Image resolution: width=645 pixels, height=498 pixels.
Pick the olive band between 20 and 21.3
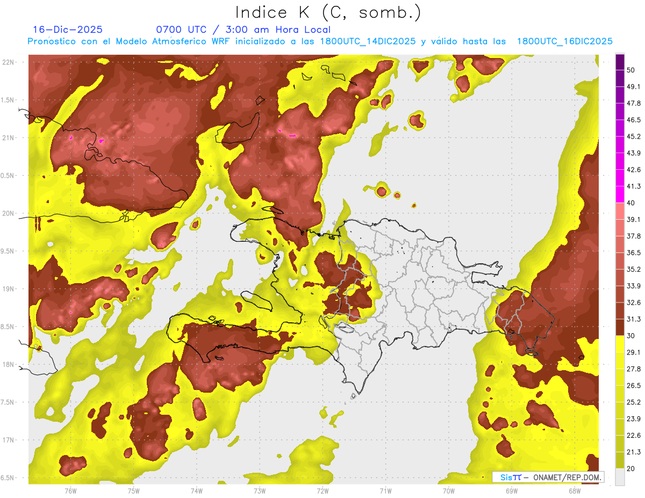click(620, 460)
